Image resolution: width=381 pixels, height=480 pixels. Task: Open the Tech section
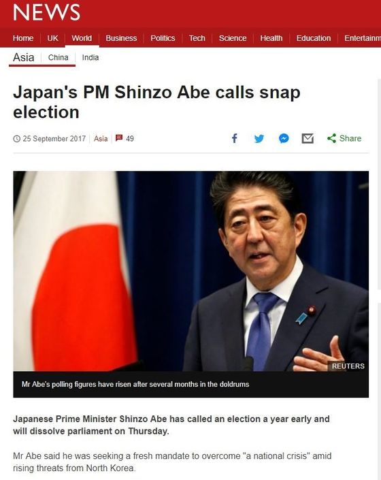pyautogui.click(x=197, y=38)
